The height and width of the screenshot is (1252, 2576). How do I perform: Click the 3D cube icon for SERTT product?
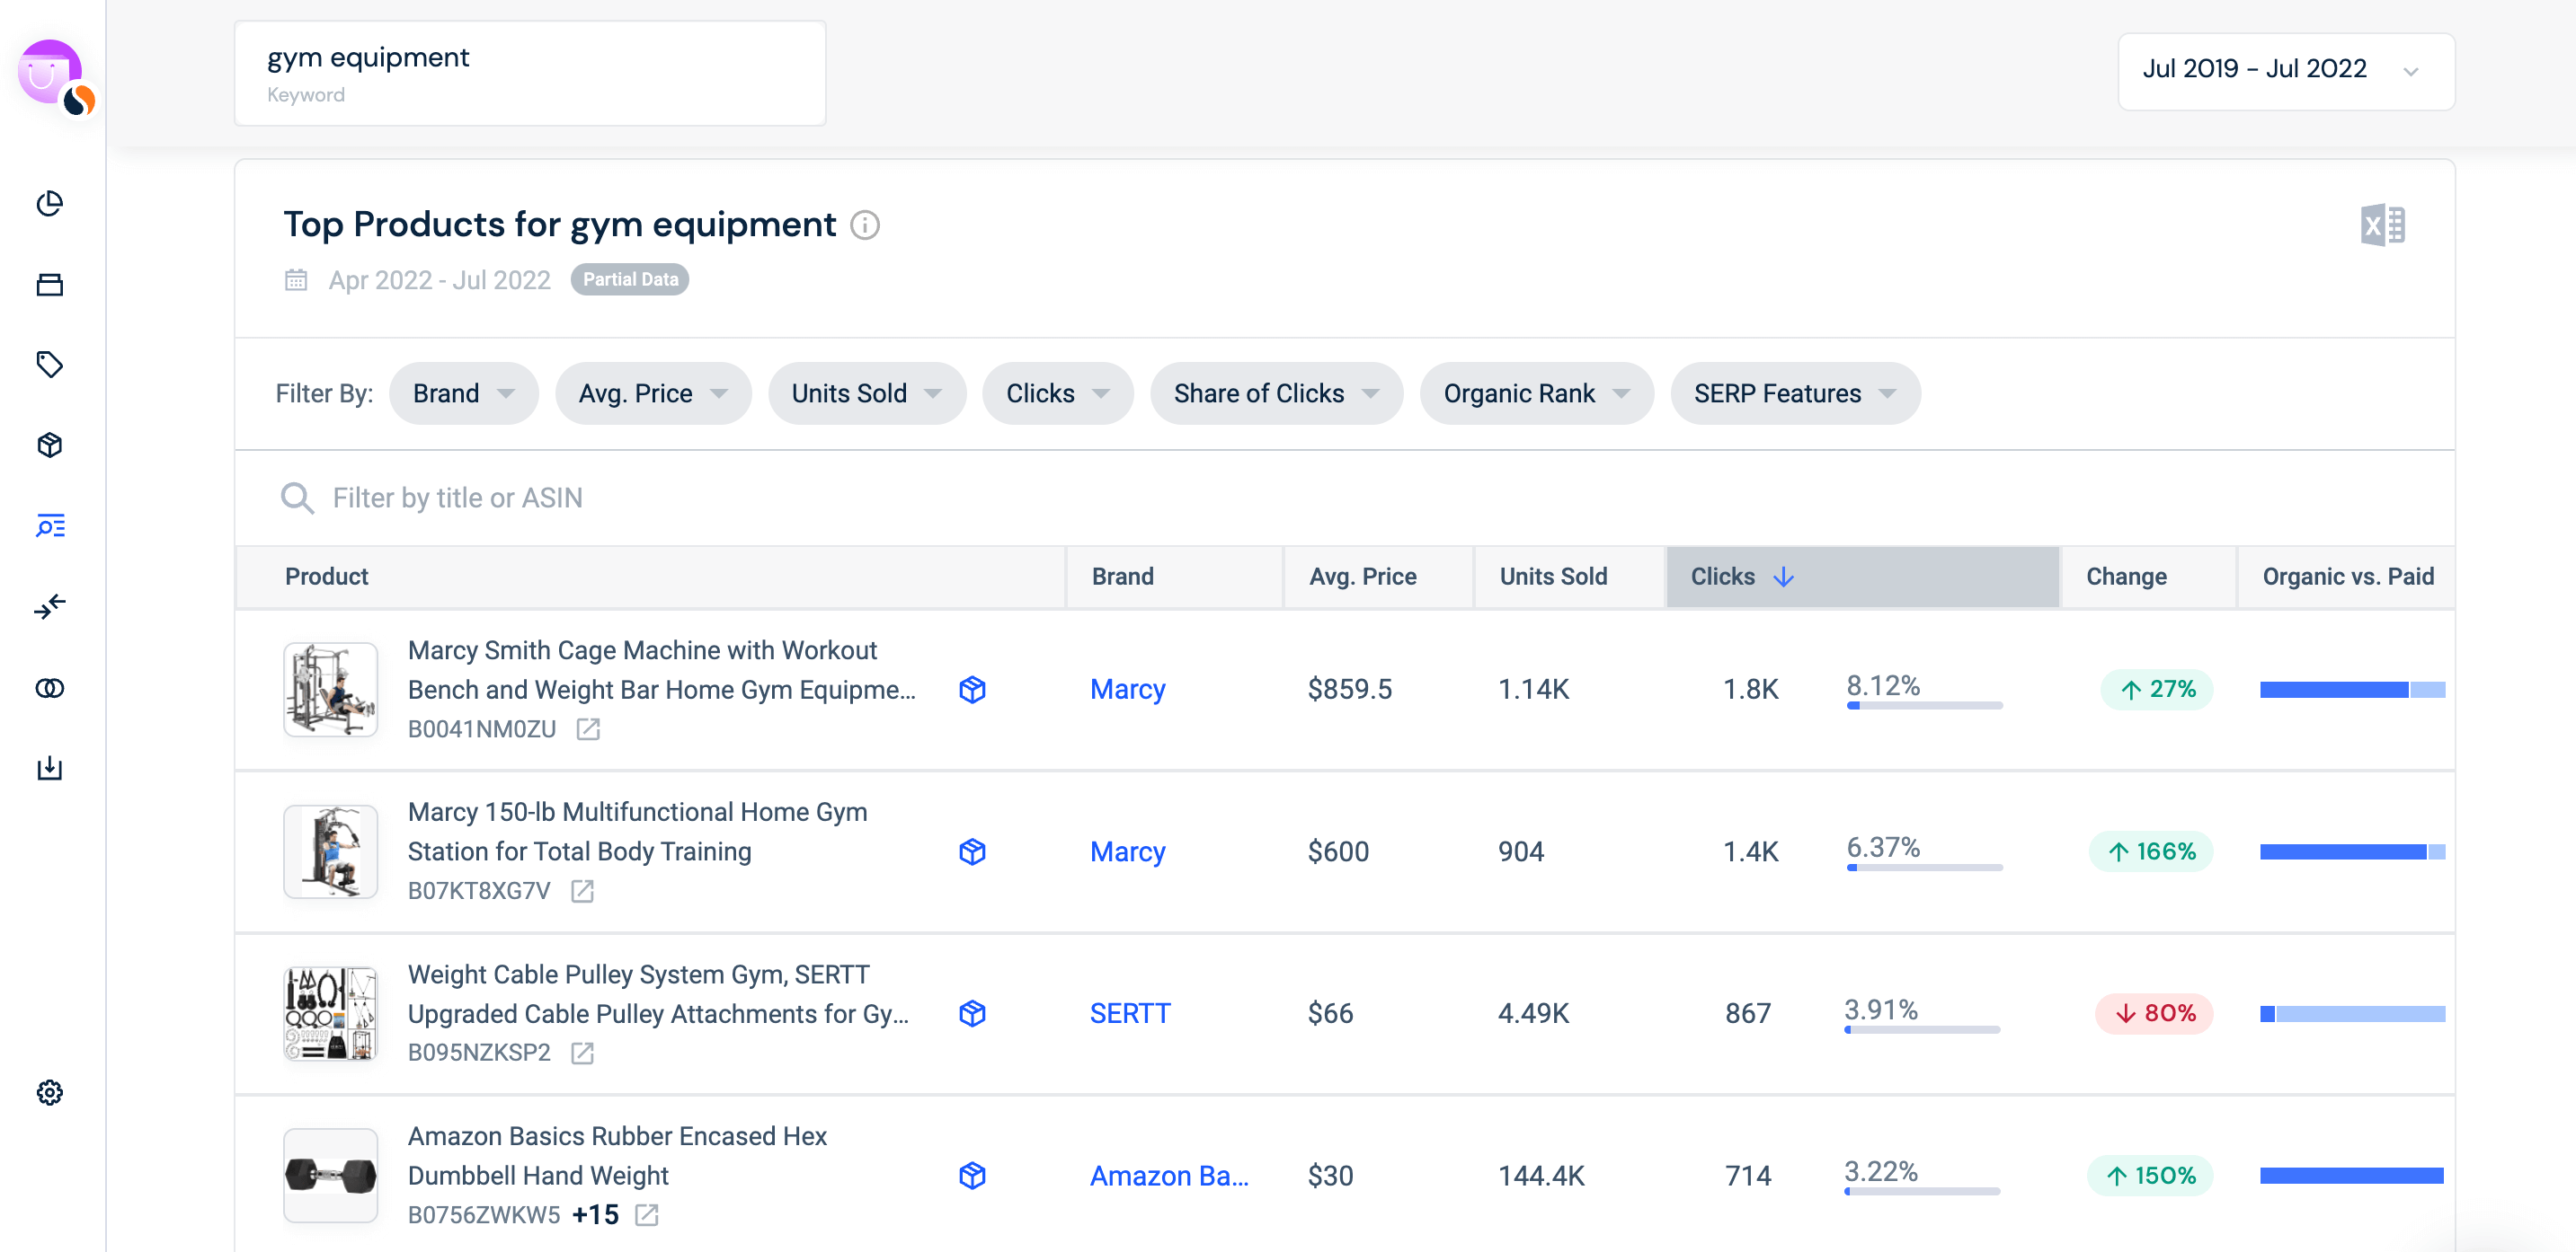click(x=971, y=1012)
